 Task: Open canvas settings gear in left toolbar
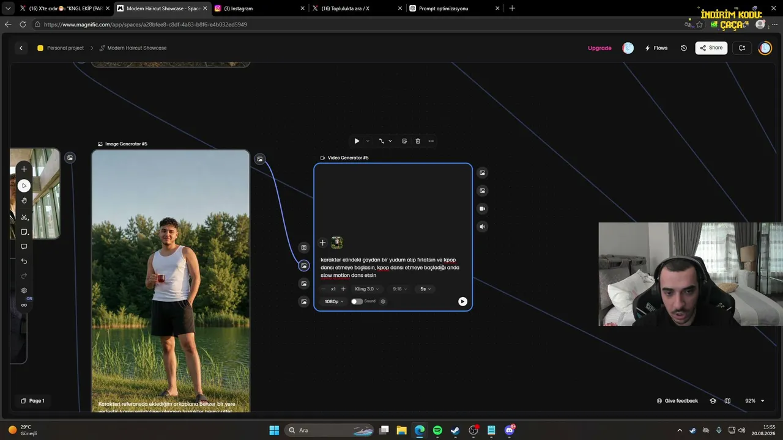click(x=24, y=291)
